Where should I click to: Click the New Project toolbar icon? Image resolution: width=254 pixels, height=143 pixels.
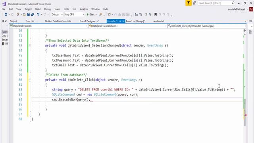pyautogui.click(x=18, y=15)
